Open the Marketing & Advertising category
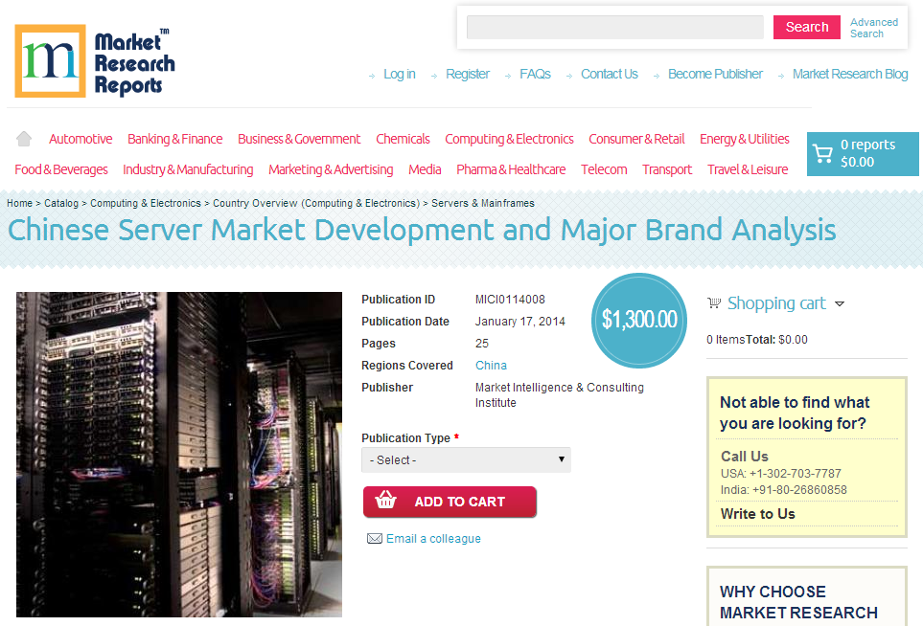This screenshot has width=923, height=626. pos(331,169)
